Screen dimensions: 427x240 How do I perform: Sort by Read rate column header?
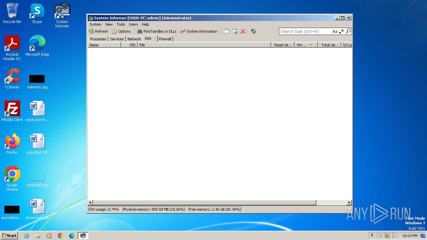(283, 45)
